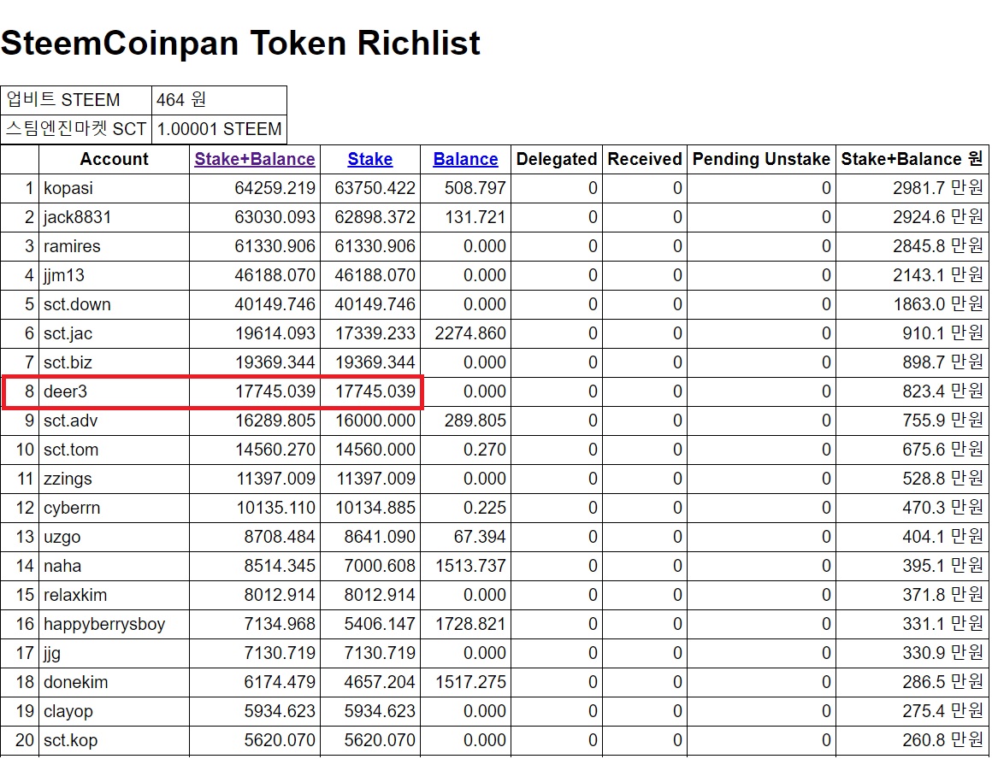Click jack8831's Stake value 62898.372
This screenshot has height=759, width=992.
[375, 217]
